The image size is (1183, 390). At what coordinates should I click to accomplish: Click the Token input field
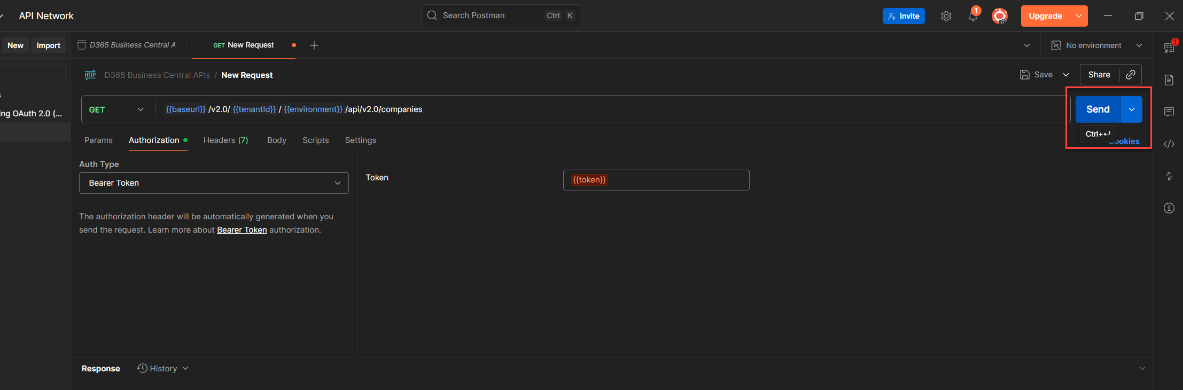coord(656,180)
